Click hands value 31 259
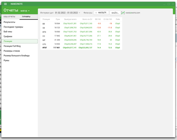 57,40
